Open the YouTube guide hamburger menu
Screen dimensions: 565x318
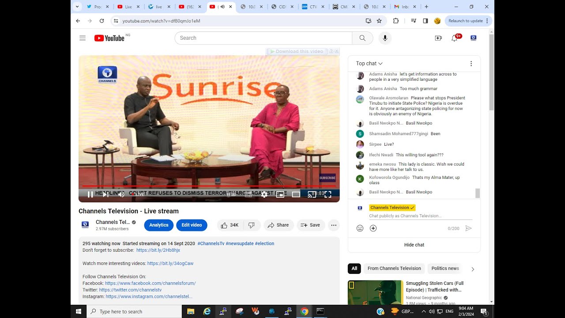[x=83, y=38]
